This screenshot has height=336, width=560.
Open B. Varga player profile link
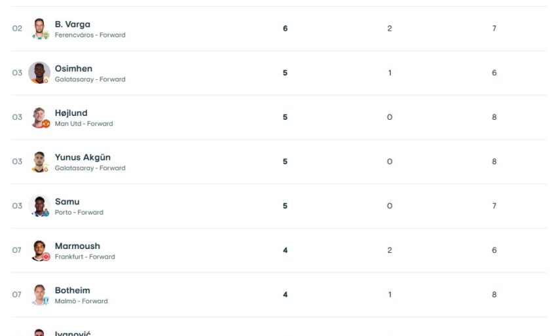(72, 24)
